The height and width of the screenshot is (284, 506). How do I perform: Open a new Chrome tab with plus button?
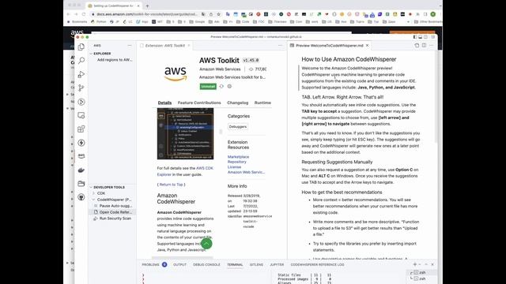[147, 6]
